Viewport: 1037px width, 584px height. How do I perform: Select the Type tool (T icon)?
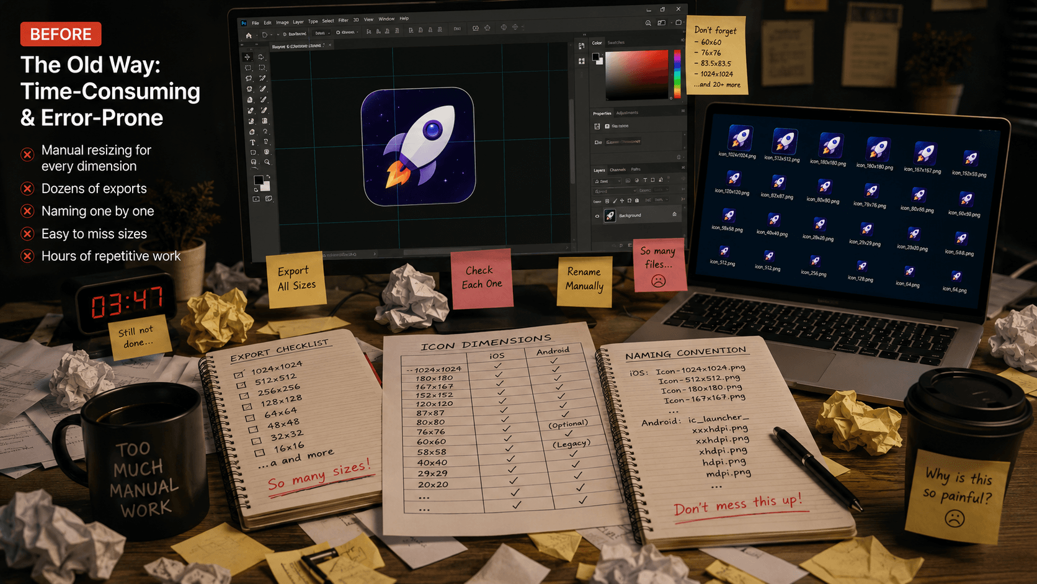252,142
